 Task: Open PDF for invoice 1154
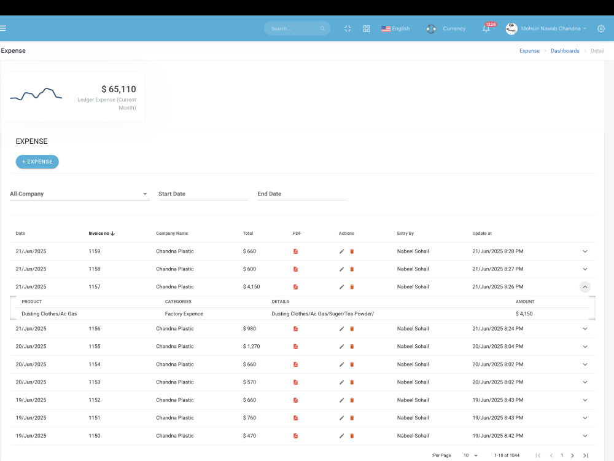point(296,364)
